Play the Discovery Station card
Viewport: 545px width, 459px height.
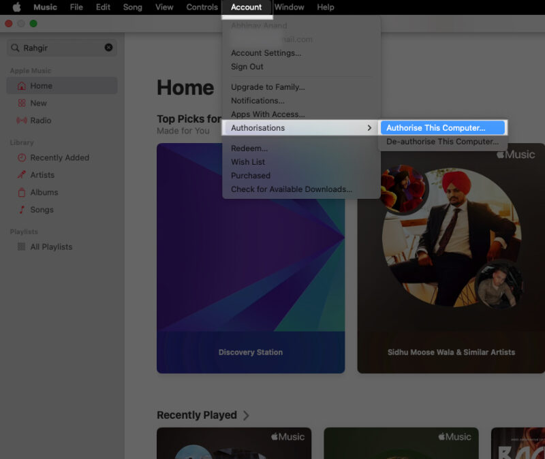click(250, 259)
